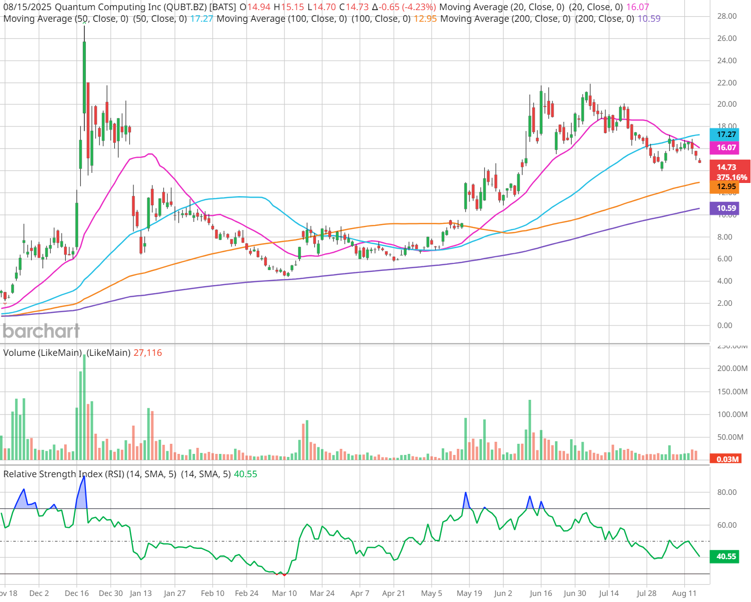Viewport: 751px width, 602px height.
Task: Click the May 19 date label
Action: tap(470, 593)
